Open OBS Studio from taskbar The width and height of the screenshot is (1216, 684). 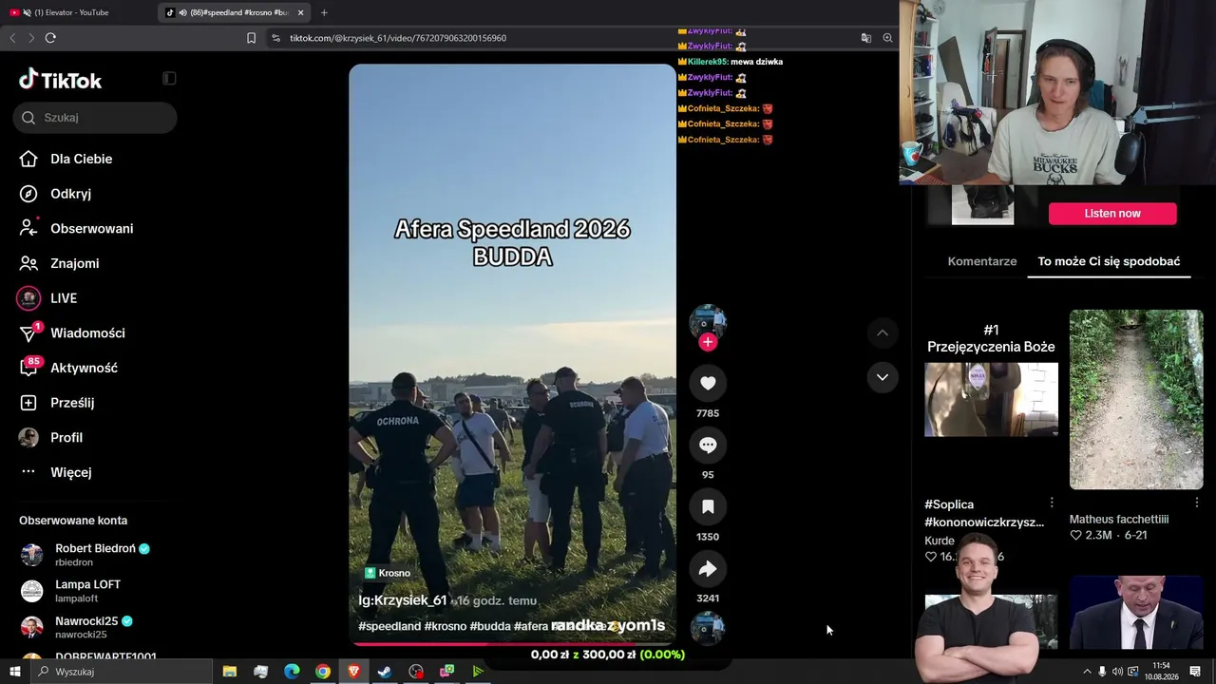(416, 672)
